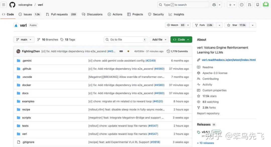Open pull requests icon in top header
The image size is (271, 147).
[x=249, y=5]
